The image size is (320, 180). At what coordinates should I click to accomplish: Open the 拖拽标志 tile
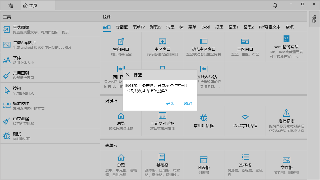286,121
